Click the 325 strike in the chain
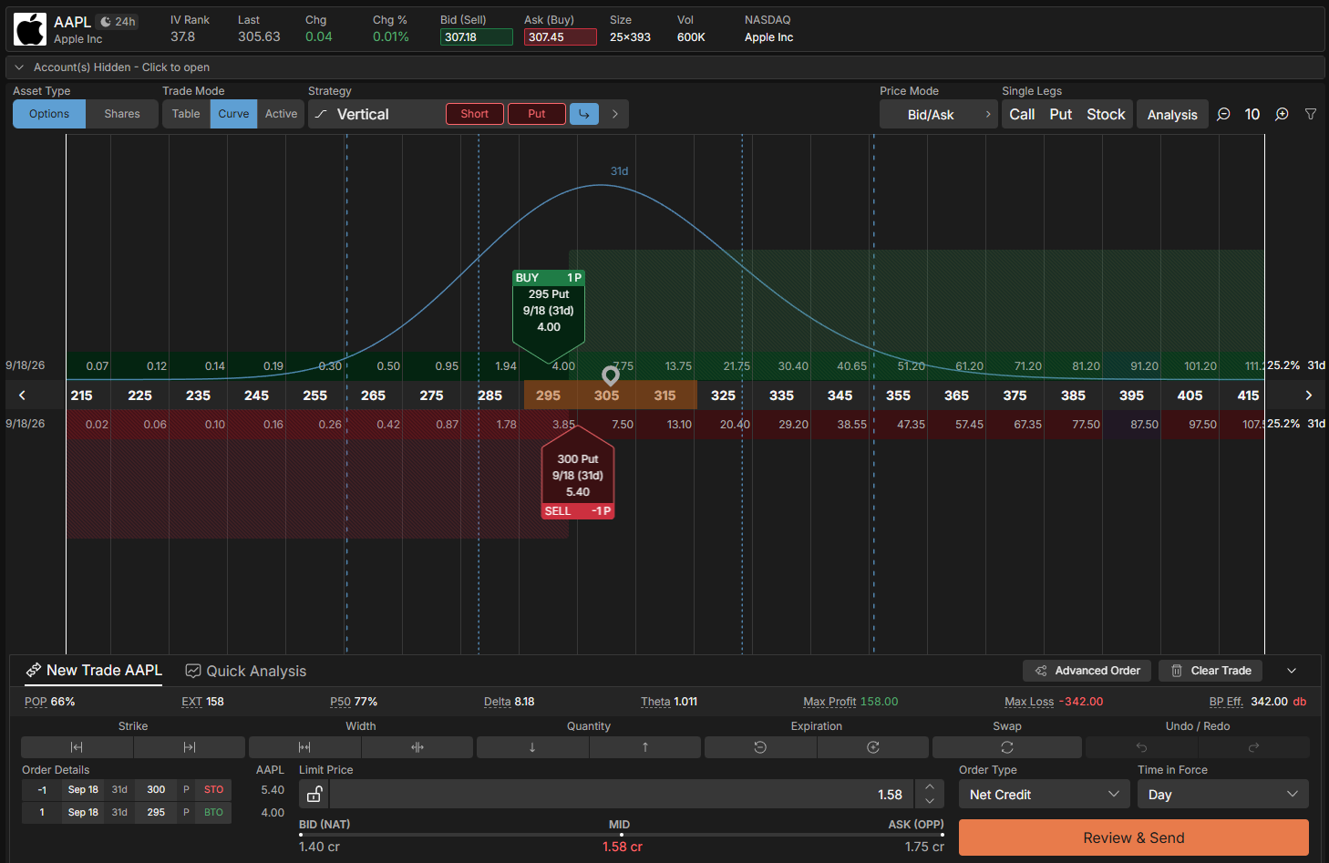This screenshot has height=863, width=1329. (x=723, y=396)
